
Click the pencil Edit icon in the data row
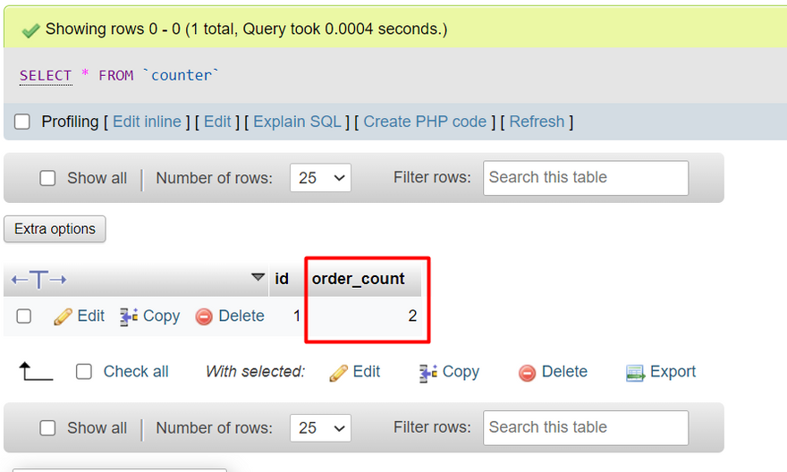coord(63,316)
